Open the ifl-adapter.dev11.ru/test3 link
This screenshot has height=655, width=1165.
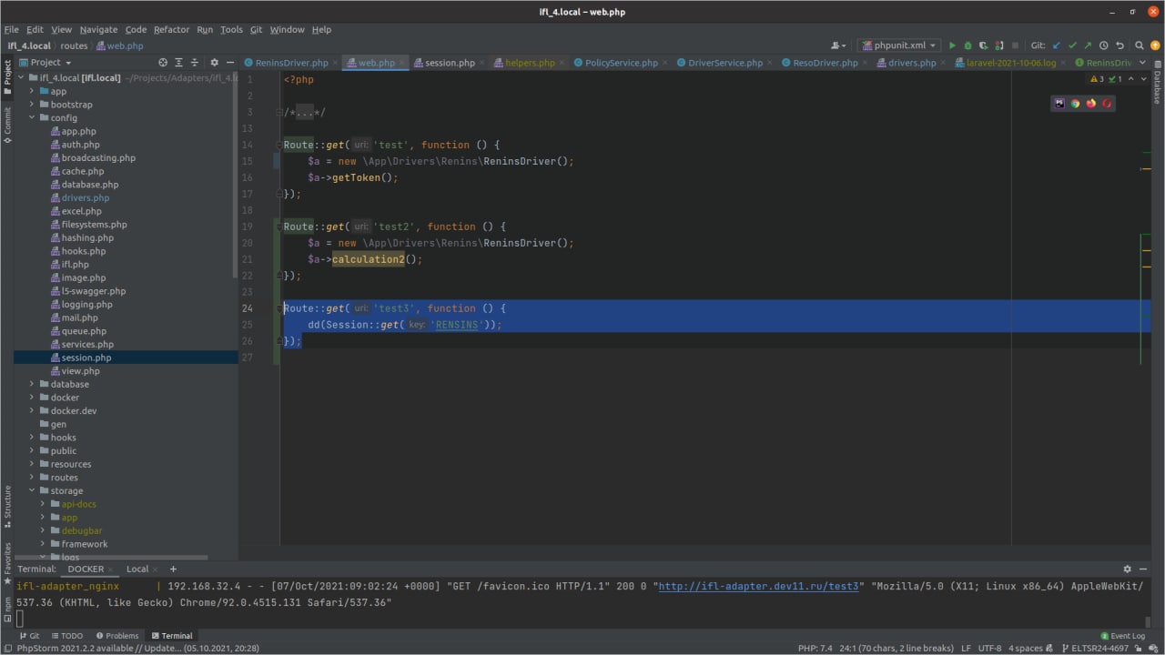pyautogui.click(x=758, y=587)
